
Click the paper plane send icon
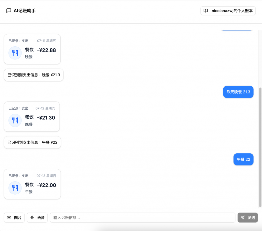coord(243,218)
